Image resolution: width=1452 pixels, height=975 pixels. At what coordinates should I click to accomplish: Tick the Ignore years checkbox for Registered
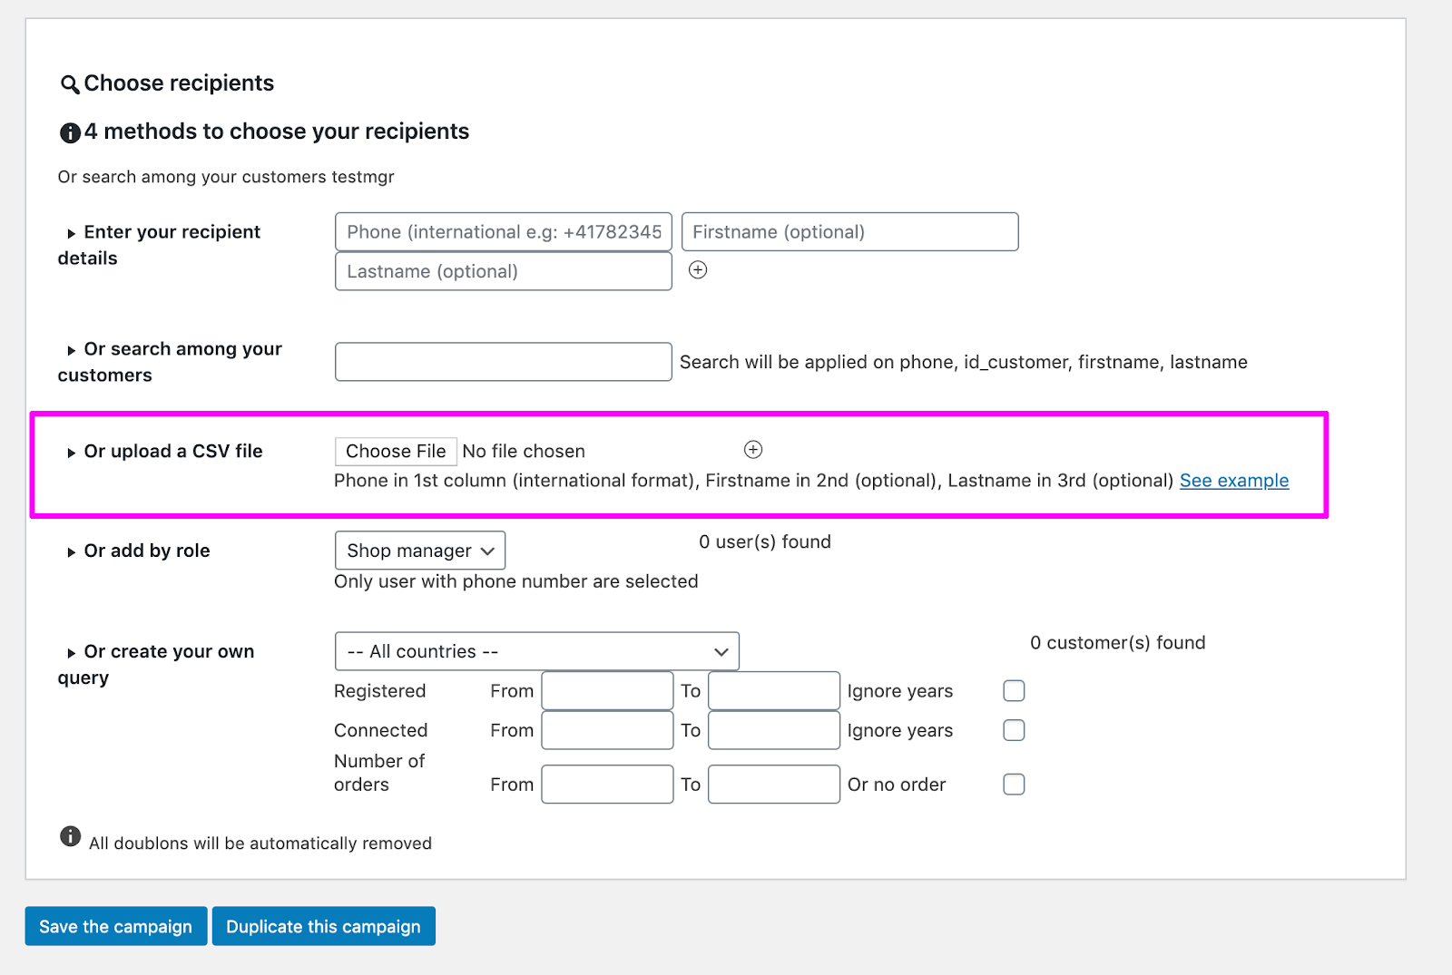click(x=1014, y=691)
